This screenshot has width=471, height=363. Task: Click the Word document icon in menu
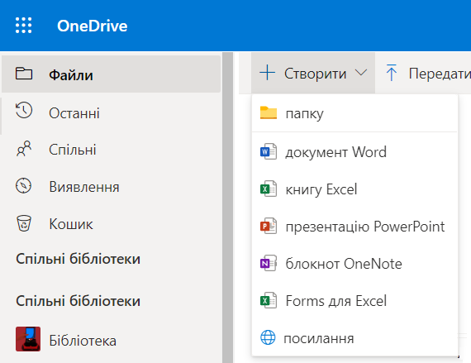pyautogui.click(x=269, y=151)
